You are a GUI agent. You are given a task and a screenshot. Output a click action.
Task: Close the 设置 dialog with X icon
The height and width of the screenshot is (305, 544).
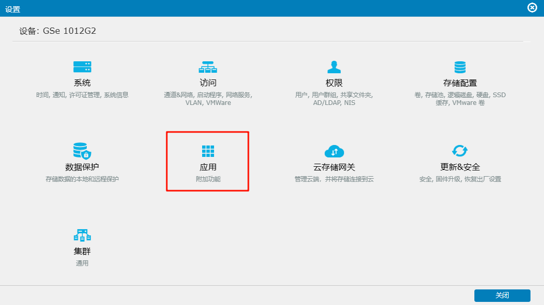532,8
